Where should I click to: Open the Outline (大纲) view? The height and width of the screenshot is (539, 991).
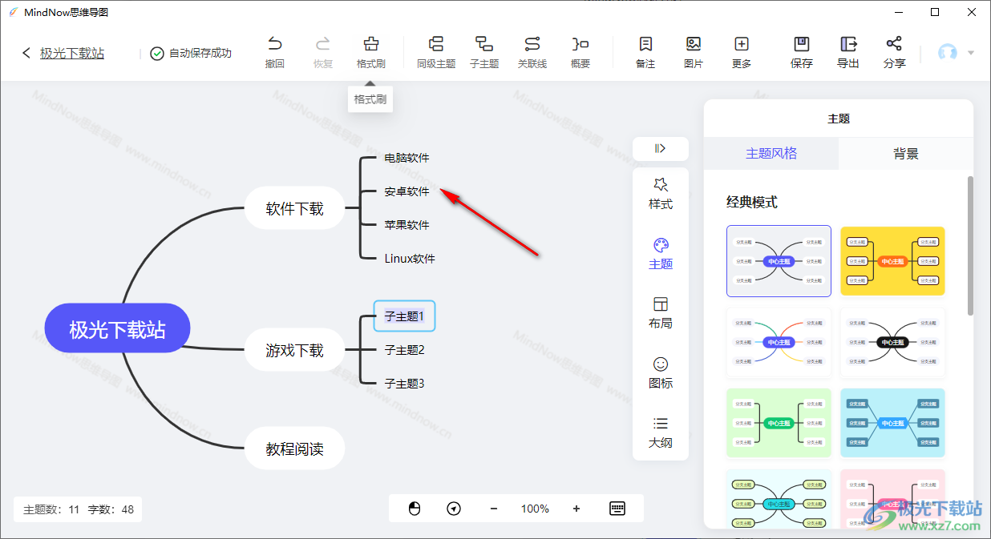pos(661,432)
